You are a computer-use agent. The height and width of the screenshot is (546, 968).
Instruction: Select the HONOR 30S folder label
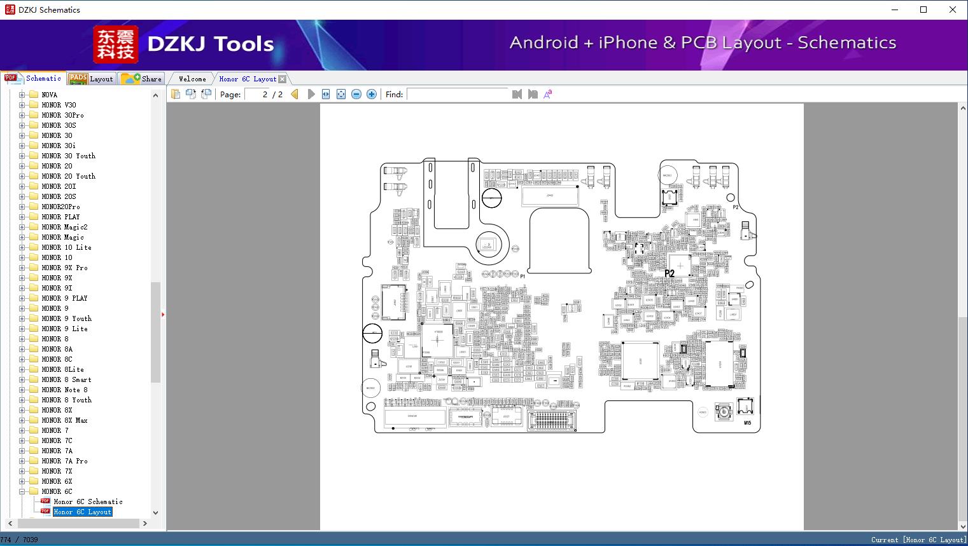click(59, 125)
